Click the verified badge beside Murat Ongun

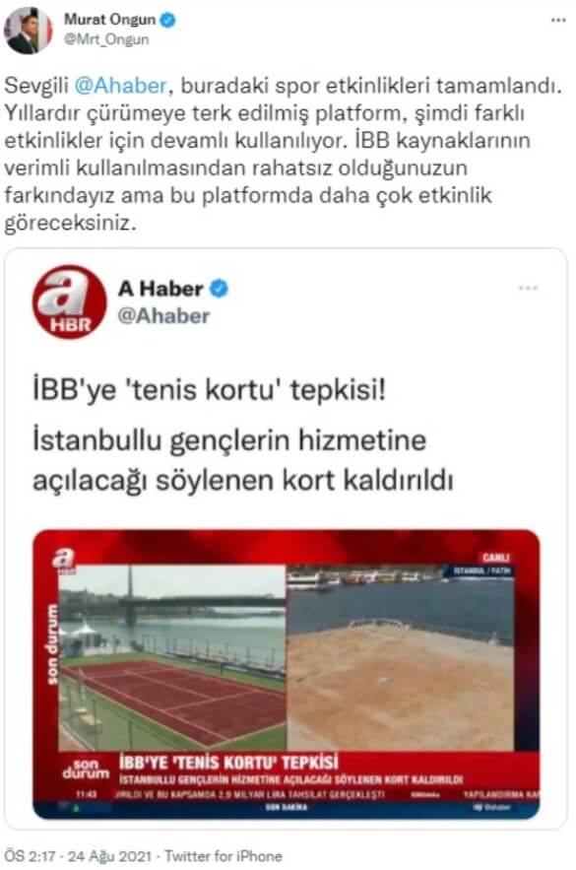167,20
